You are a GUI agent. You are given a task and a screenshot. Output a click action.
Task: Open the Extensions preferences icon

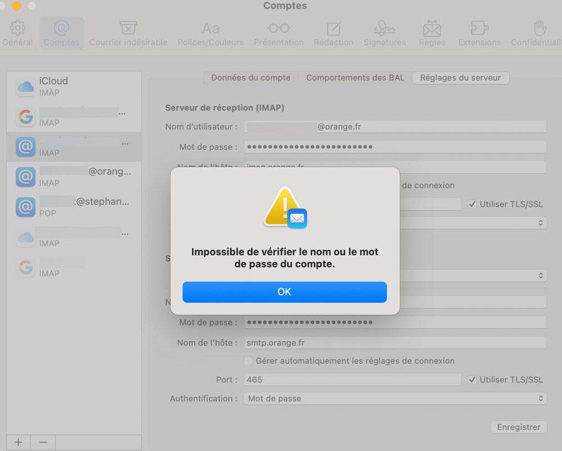tap(479, 29)
